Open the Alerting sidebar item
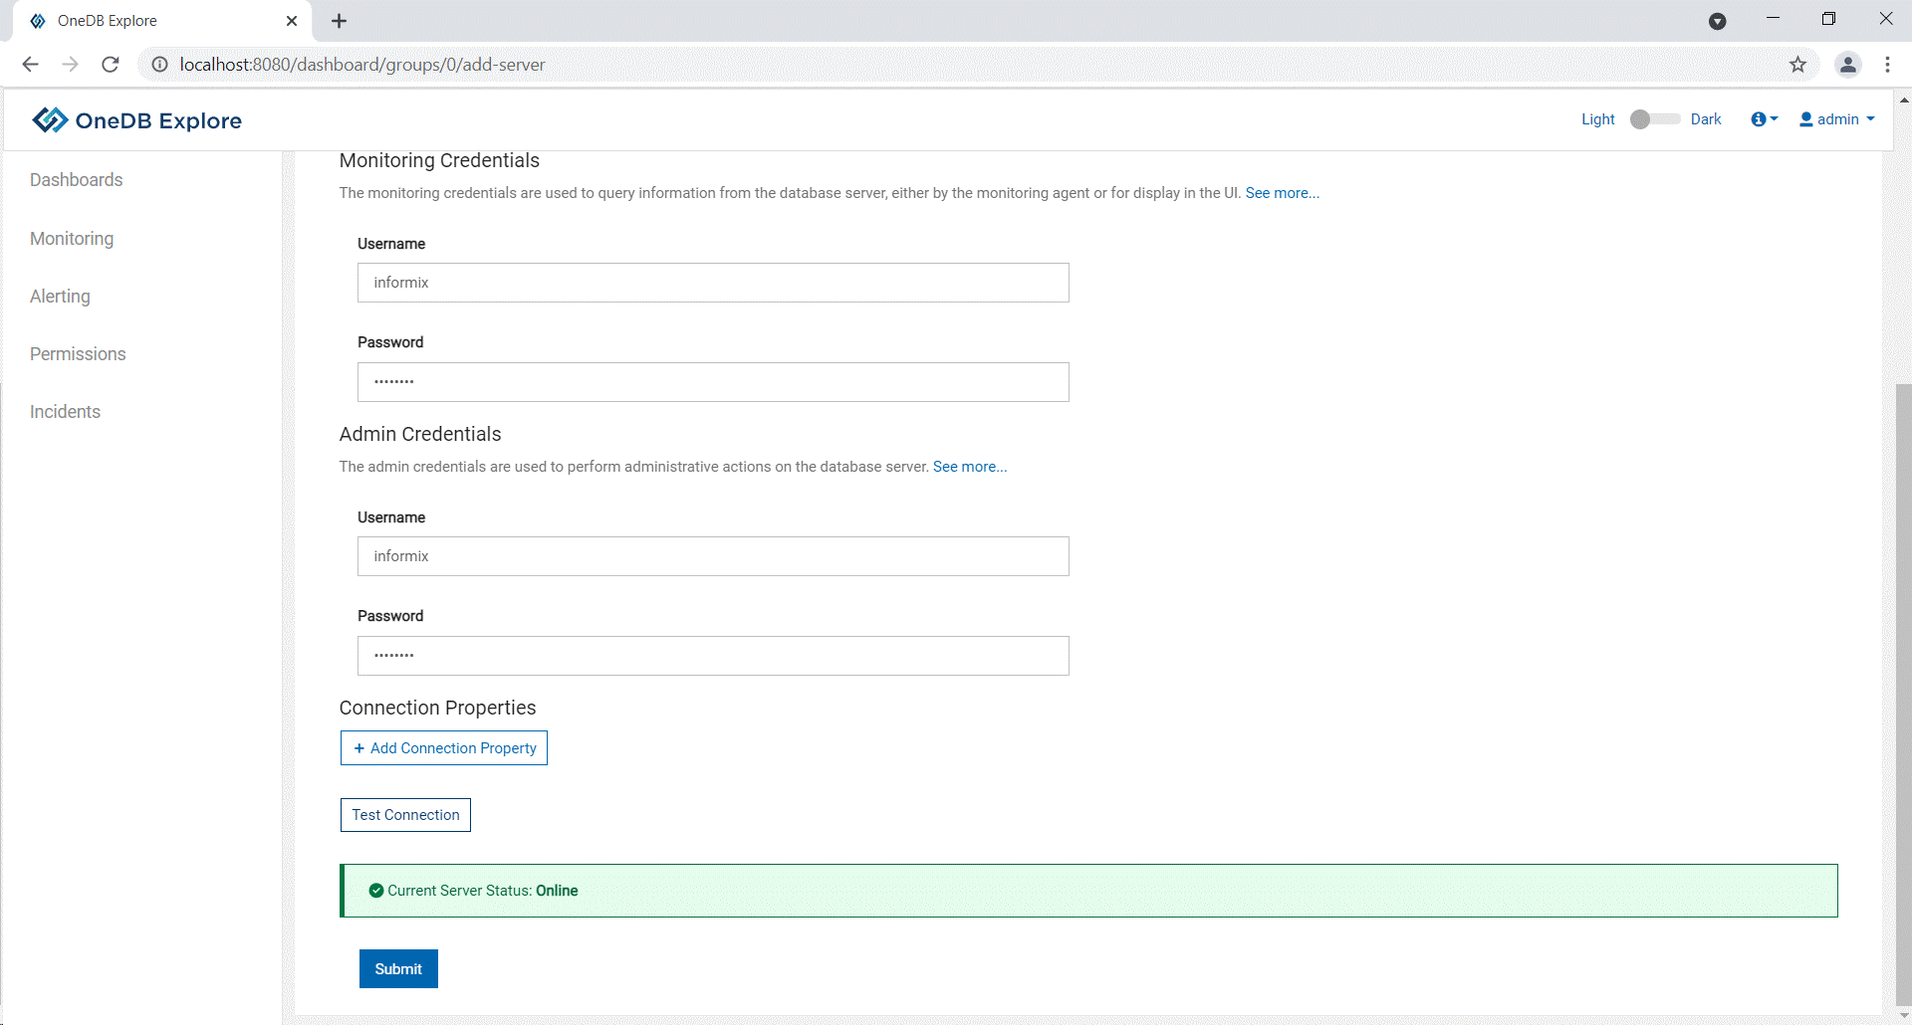This screenshot has height=1025, width=1912. 60,297
